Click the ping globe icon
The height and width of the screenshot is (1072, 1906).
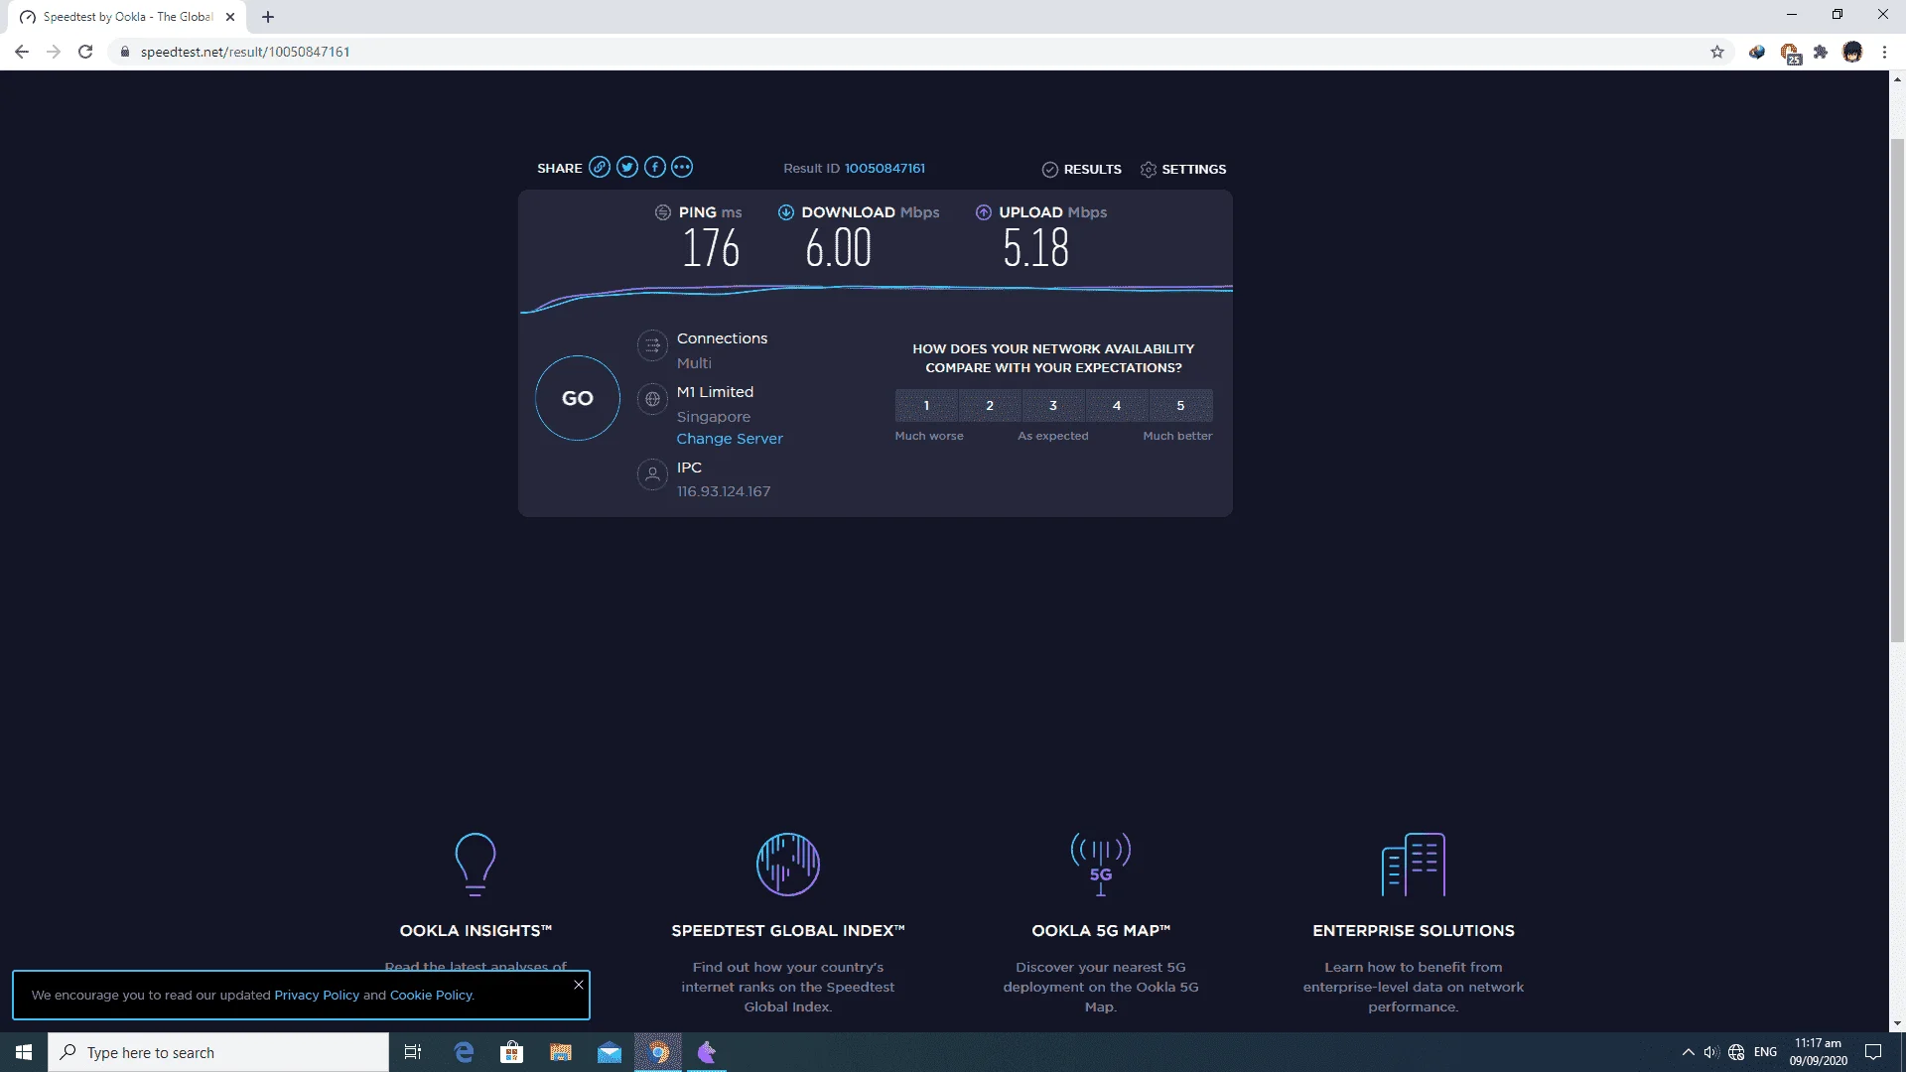pyautogui.click(x=663, y=212)
